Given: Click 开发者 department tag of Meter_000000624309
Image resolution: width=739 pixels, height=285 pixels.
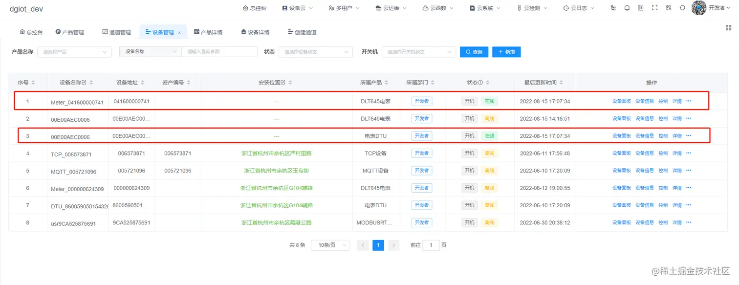Looking at the screenshot, I should (421, 188).
